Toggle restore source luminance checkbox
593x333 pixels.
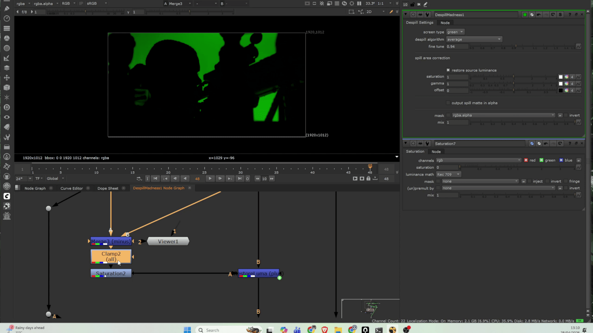pyautogui.click(x=448, y=70)
